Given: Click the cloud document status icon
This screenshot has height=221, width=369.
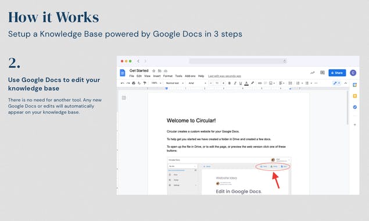Looking at the screenshot, I should click(166, 71).
